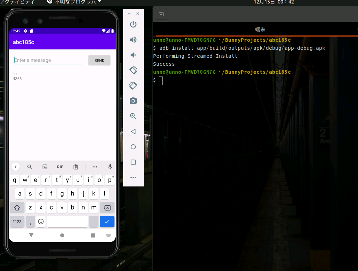
Task: Open keyboard sticker icon
Action: click(x=45, y=167)
